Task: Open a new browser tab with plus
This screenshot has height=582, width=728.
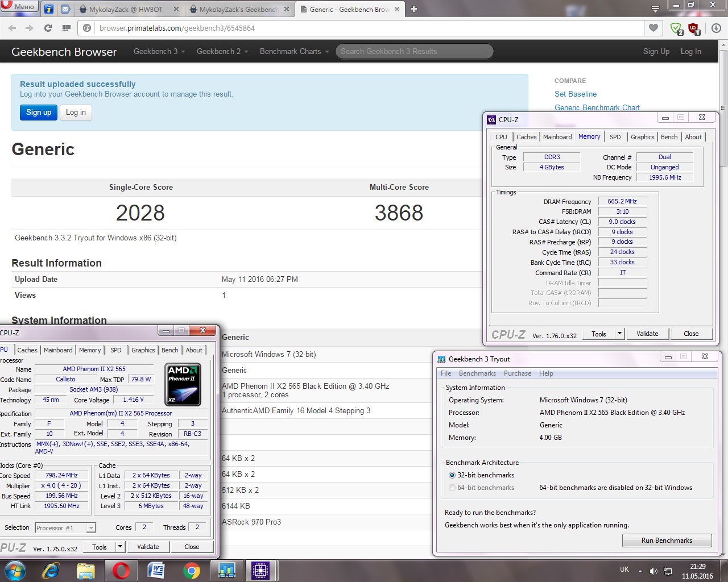Action: pos(413,9)
